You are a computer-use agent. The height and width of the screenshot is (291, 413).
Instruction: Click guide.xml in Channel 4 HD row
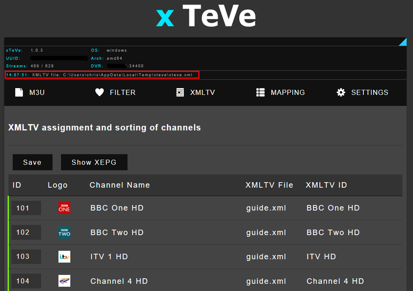266,281
